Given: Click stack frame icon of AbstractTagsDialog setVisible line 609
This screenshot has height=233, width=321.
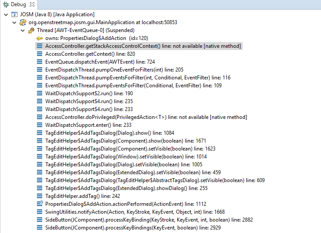Looking at the screenshot, I should tap(40, 180).
